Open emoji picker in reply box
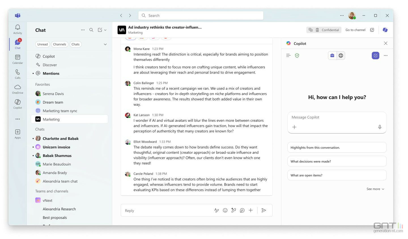408x239 pixels. 225,210
